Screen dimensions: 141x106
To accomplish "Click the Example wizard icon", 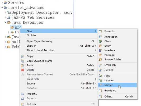I will [x=100, y=91].
